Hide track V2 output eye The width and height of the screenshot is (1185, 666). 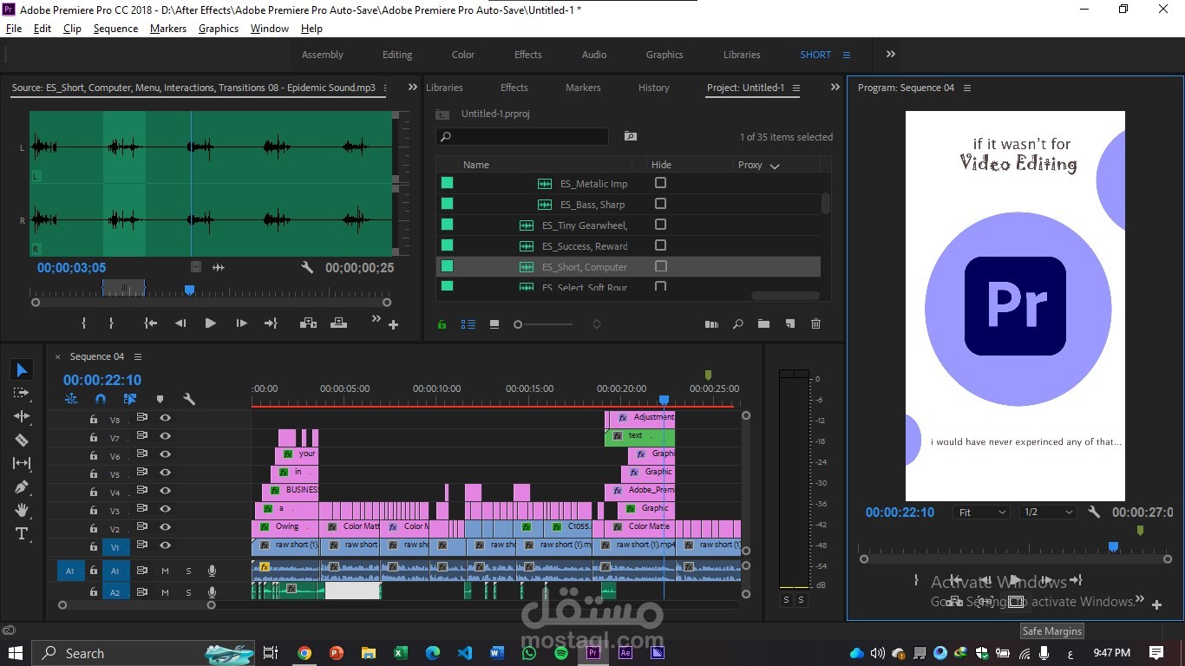(x=165, y=527)
